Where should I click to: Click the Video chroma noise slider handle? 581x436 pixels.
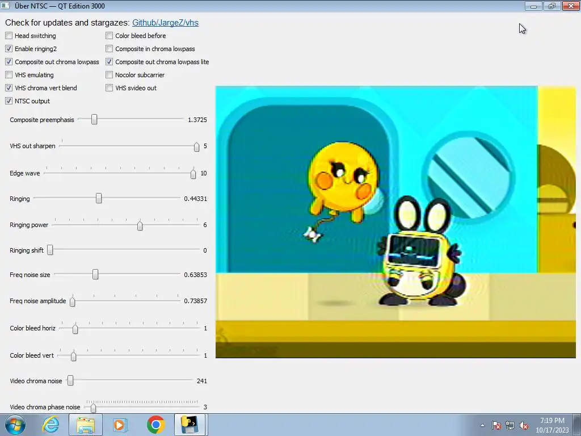[x=70, y=380]
